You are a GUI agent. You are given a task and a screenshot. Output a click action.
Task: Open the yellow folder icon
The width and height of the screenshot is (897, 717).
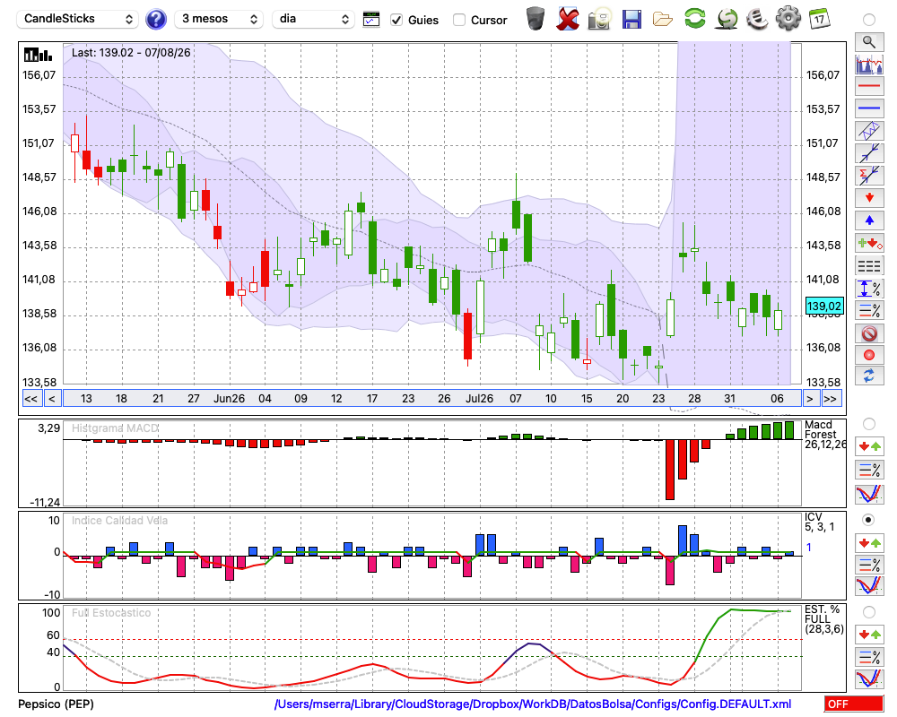pos(663,20)
